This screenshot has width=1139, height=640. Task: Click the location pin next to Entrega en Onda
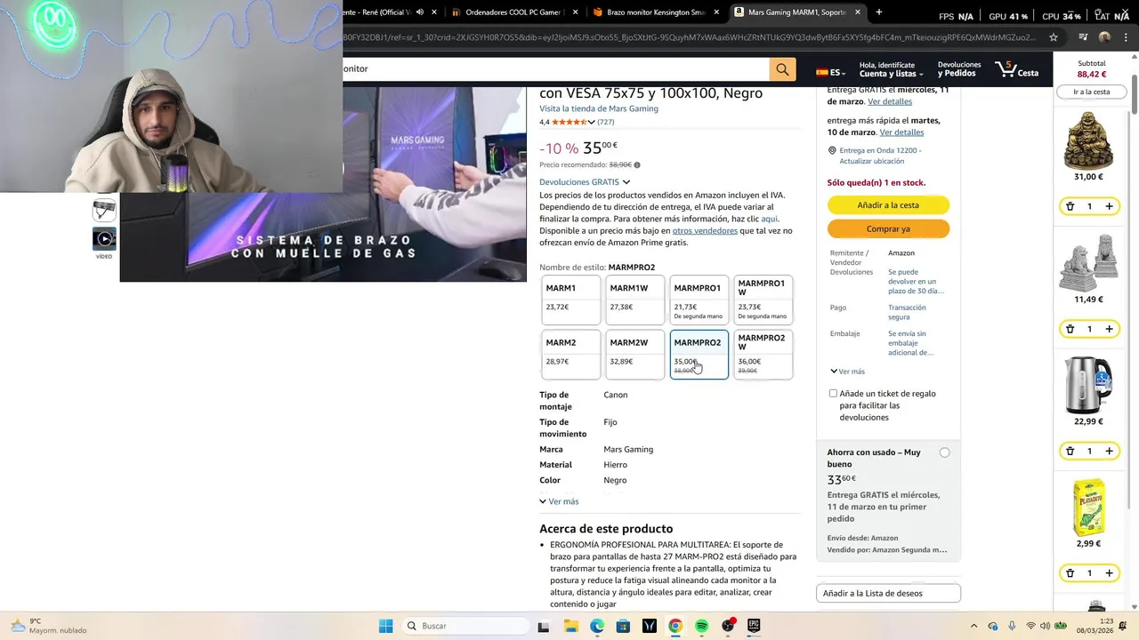tap(832, 151)
